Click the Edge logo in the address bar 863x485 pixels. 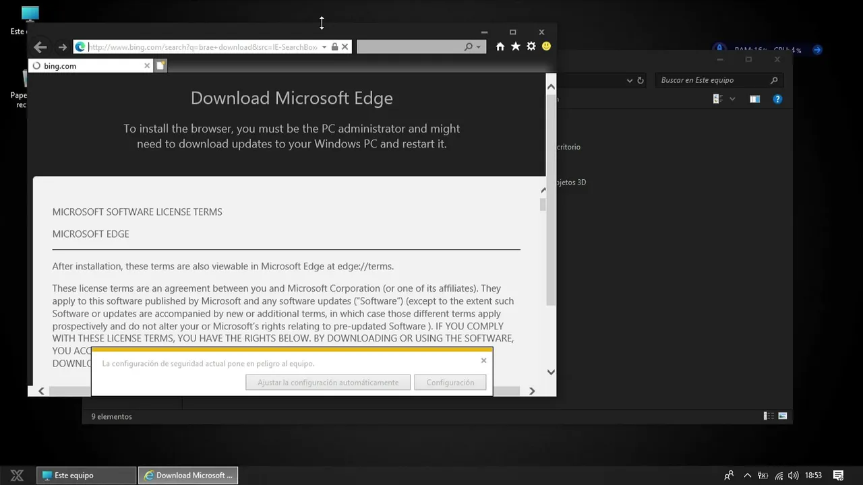(80, 46)
